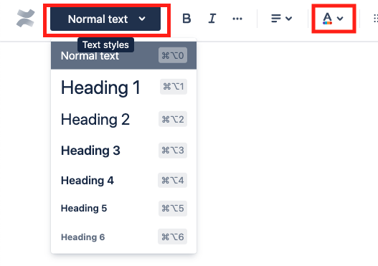Open the Normal text styles dropdown
The height and width of the screenshot is (266, 378).
coord(105,19)
